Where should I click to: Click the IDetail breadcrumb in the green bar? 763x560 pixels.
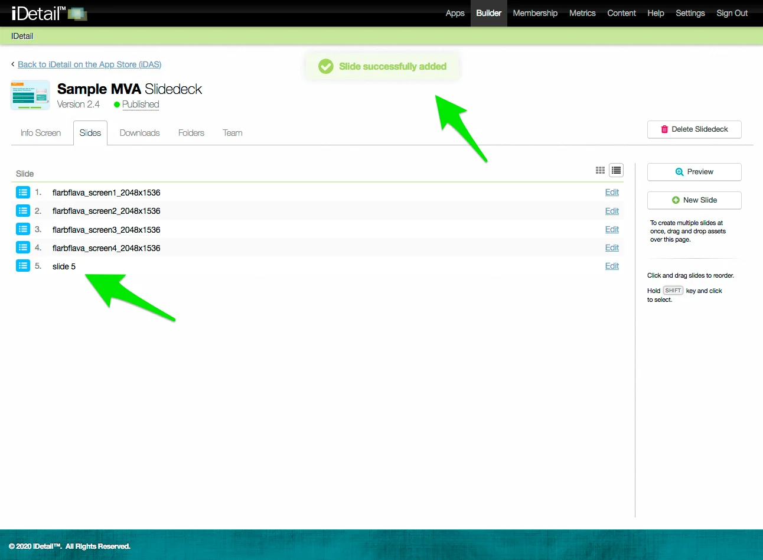22,36
